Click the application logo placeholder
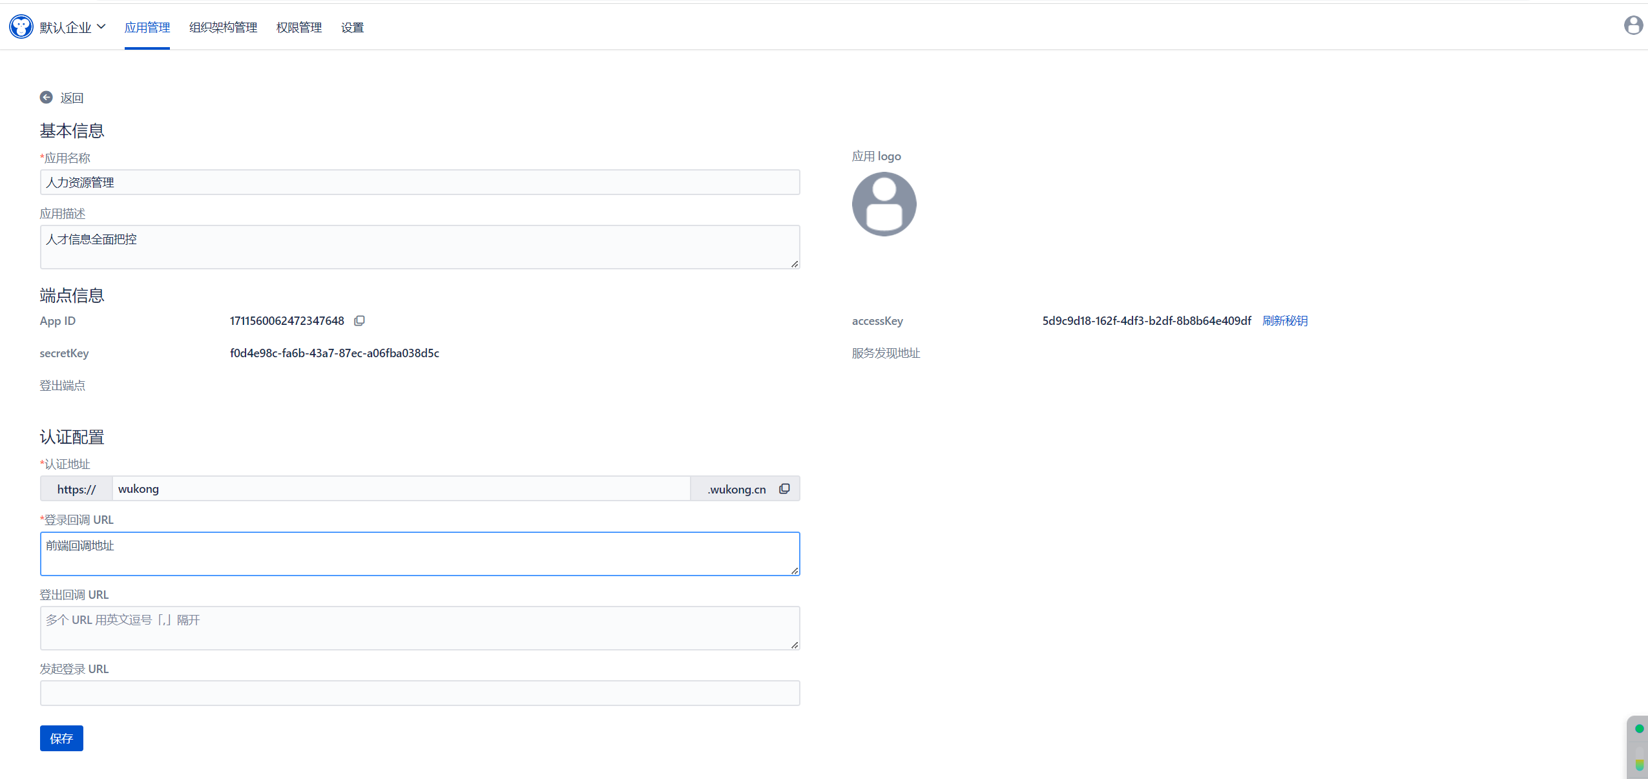The image size is (1648, 779). (884, 204)
